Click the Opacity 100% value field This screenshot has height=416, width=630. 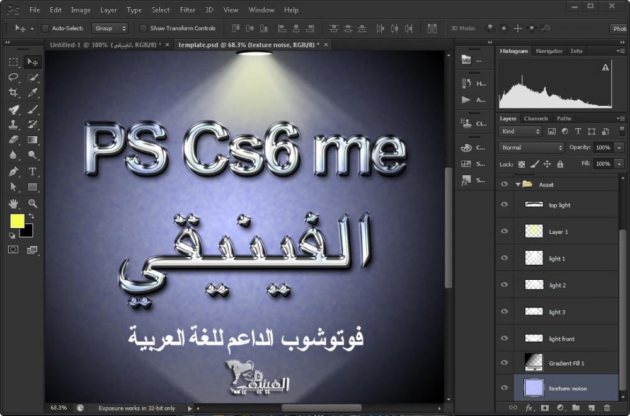(604, 147)
